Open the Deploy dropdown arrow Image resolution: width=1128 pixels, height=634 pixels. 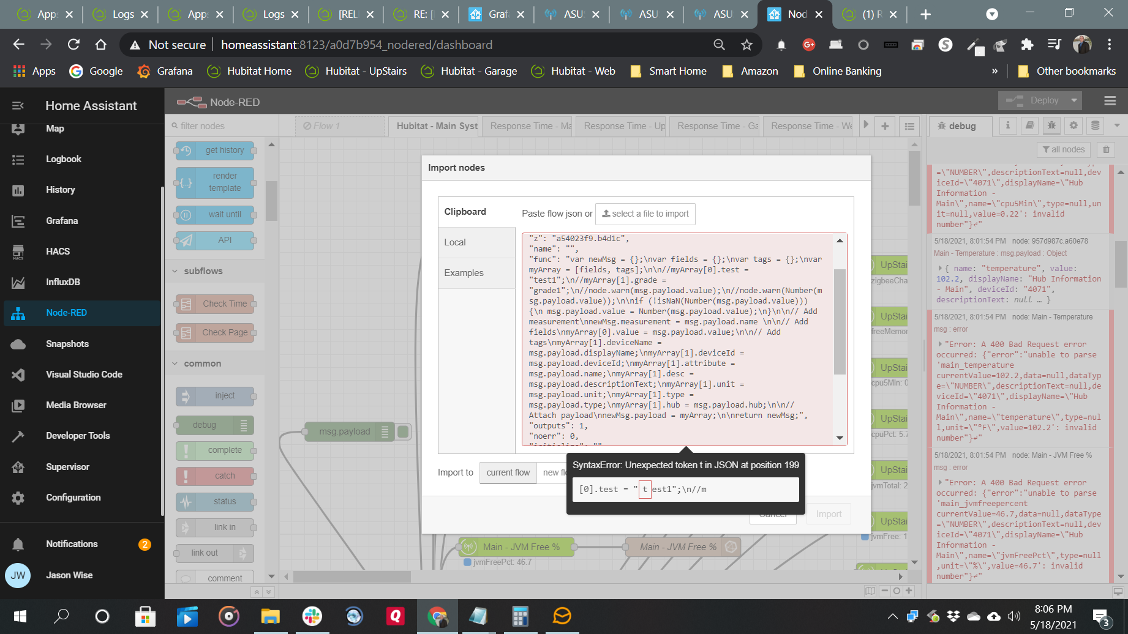(x=1074, y=100)
